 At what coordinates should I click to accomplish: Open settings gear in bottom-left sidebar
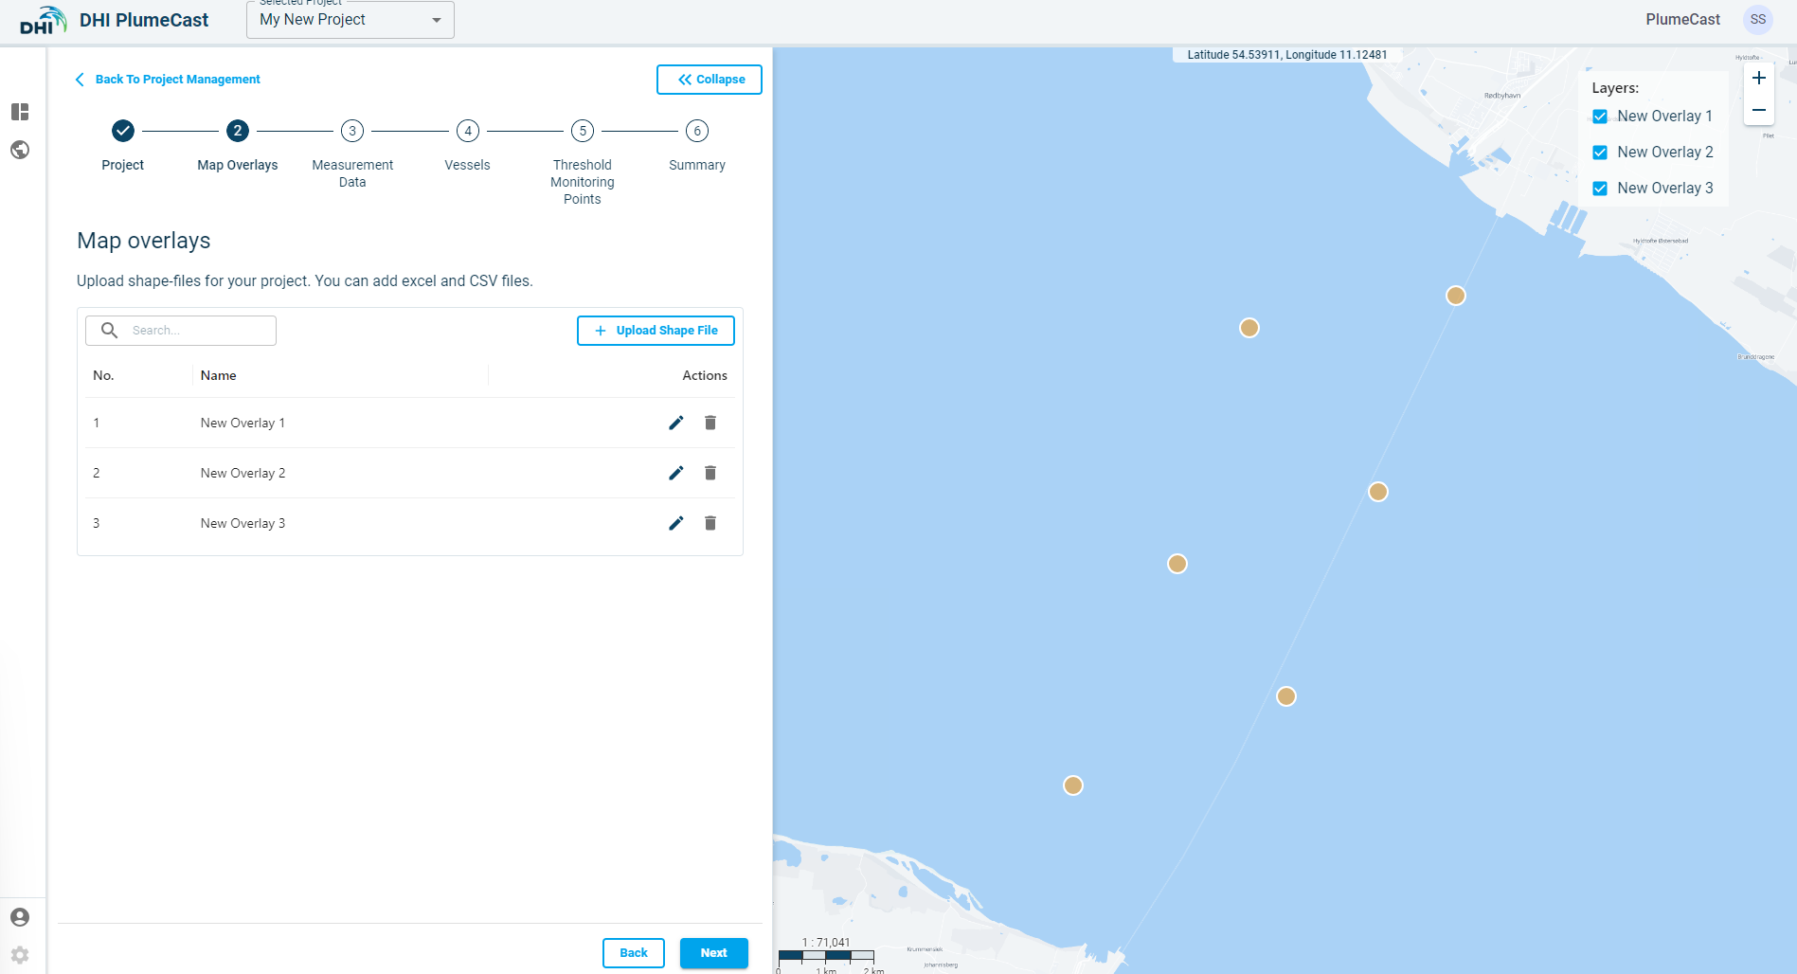20,954
